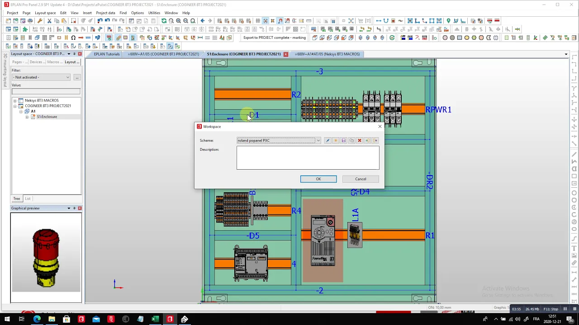579x325 pixels.
Task: Click the red Delete scheme icon
Action: tap(360, 140)
